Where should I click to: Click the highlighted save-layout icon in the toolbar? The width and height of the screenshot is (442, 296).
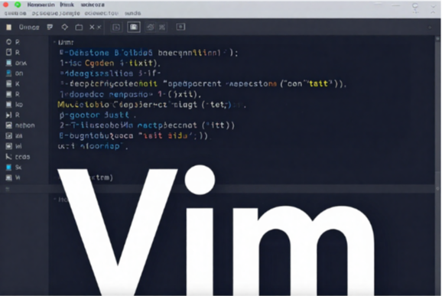(x=134, y=27)
